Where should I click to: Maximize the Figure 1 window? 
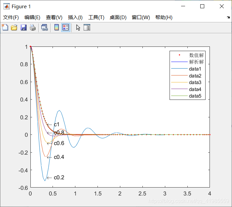click(202, 6)
